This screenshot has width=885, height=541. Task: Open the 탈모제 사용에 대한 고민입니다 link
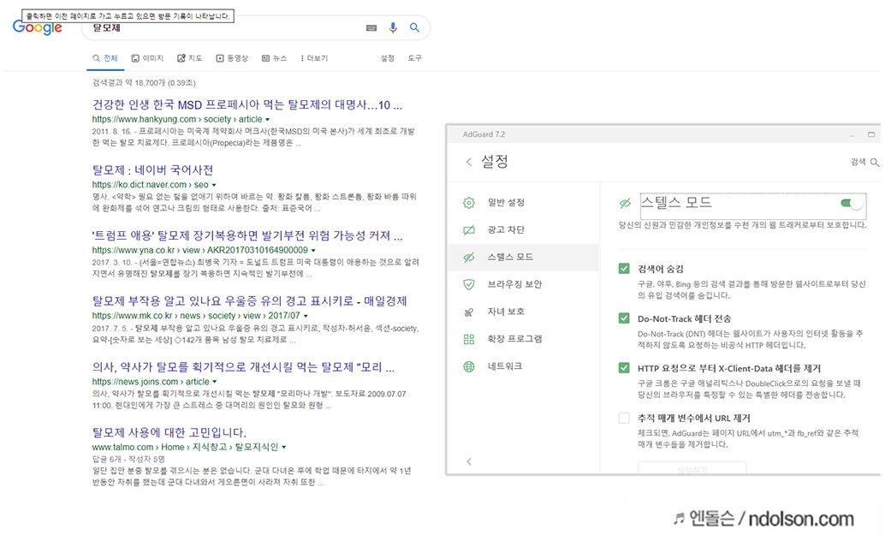pos(169,432)
